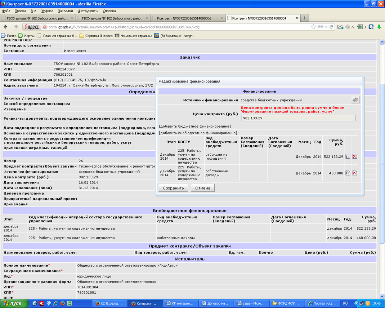The height and width of the screenshot is (310, 385).
Task: Open the Карты bookmark
Action: (x=27, y=36)
